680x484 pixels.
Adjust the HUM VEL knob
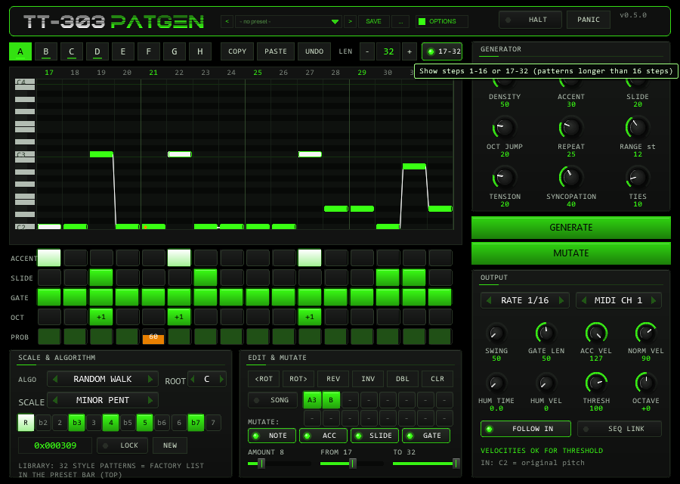click(546, 383)
